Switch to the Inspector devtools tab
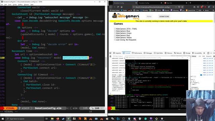 tap(117, 53)
